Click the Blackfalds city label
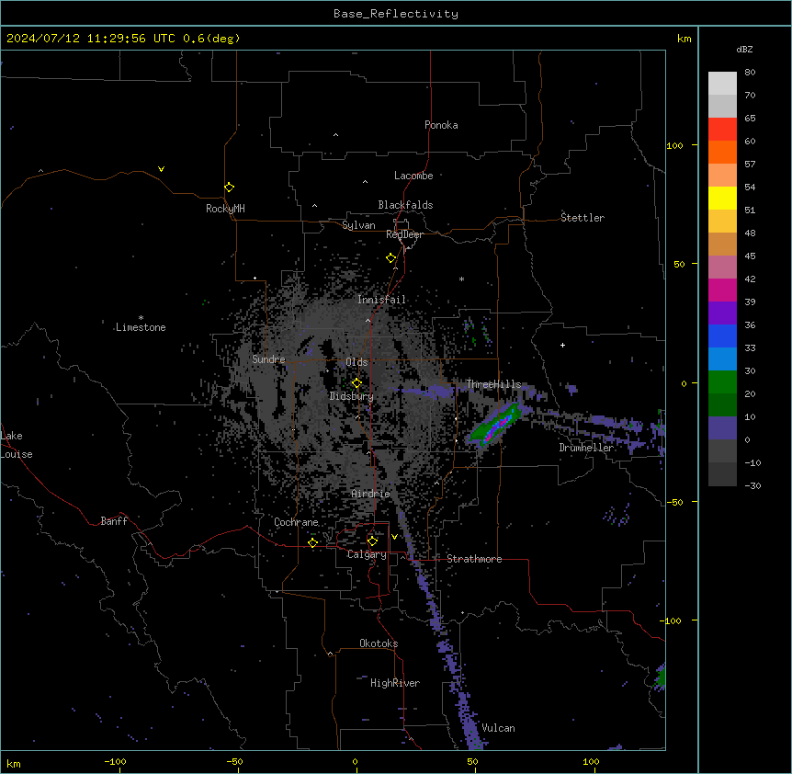Screen dimensions: 792x774 coord(405,205)
